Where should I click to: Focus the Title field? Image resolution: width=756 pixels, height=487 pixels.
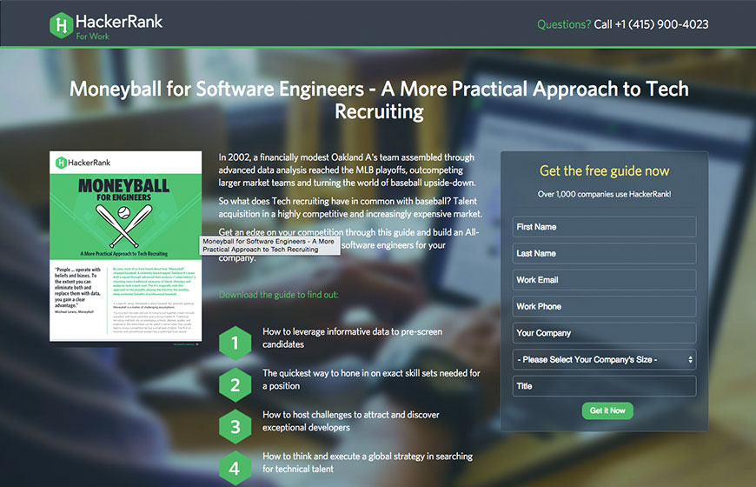(x=604, y=386)
